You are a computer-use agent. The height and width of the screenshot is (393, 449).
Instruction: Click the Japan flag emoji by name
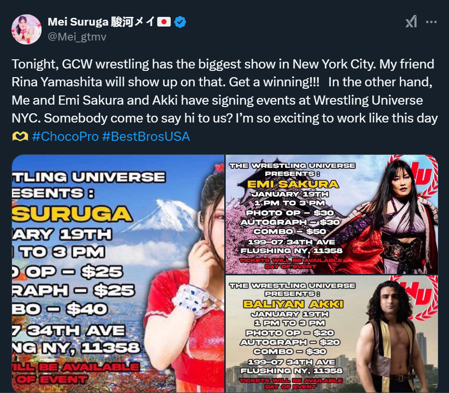(x=164, y=22)
